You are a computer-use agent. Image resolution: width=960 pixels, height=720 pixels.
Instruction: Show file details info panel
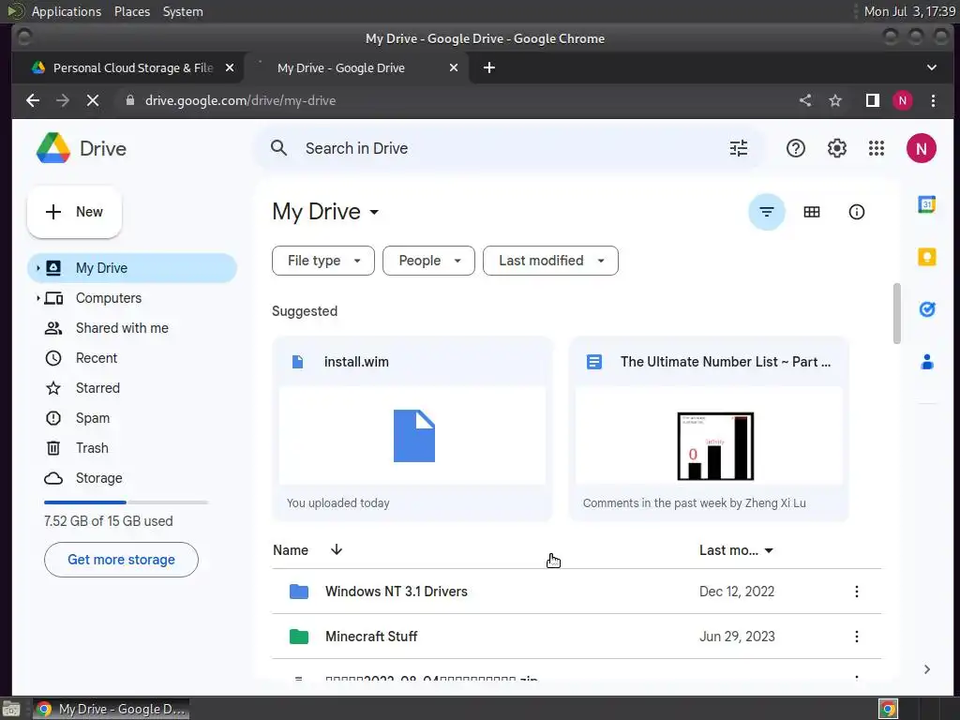click(x=856, y=212)
